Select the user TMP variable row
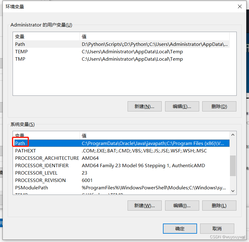Screen dimensions: 249x242 (x=122, y=59)
